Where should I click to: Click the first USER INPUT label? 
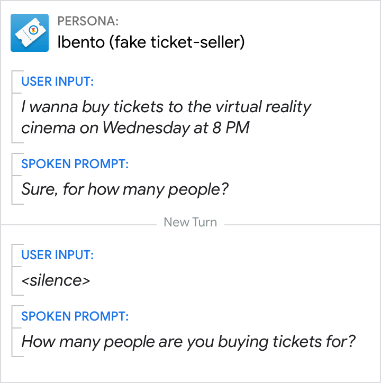click(58, 81)
